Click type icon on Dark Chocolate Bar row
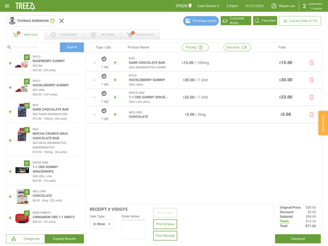Screen dimensions: 328x246 click(104, 59)
